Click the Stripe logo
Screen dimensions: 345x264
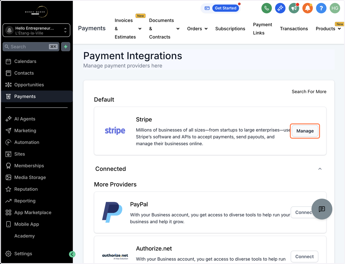pyautogui.click(x=115, y=131)
